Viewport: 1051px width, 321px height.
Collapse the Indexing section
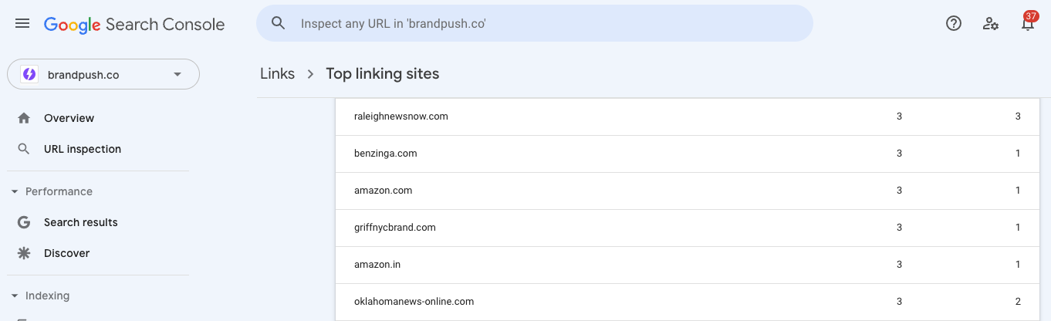pos(15,296)
